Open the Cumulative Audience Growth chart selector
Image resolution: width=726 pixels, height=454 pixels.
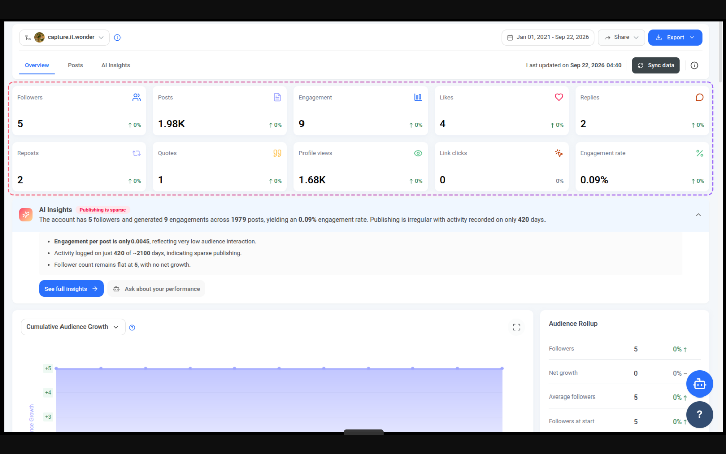(73, 327)
